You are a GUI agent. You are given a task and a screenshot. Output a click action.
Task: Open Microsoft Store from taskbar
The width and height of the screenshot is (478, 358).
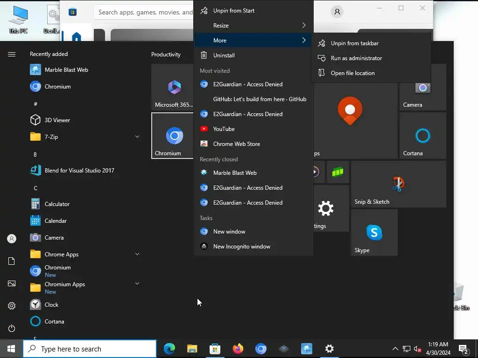[215, 349]
